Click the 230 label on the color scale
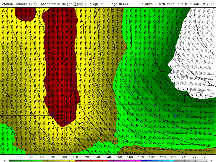216x162 pixels. point(207,157)
